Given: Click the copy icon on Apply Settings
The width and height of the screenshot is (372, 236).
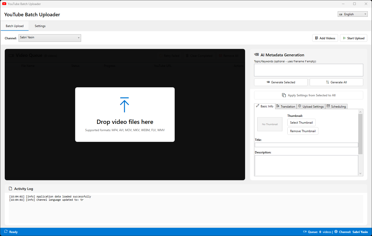Looking at the screenshot, I should tap(284, 95).
